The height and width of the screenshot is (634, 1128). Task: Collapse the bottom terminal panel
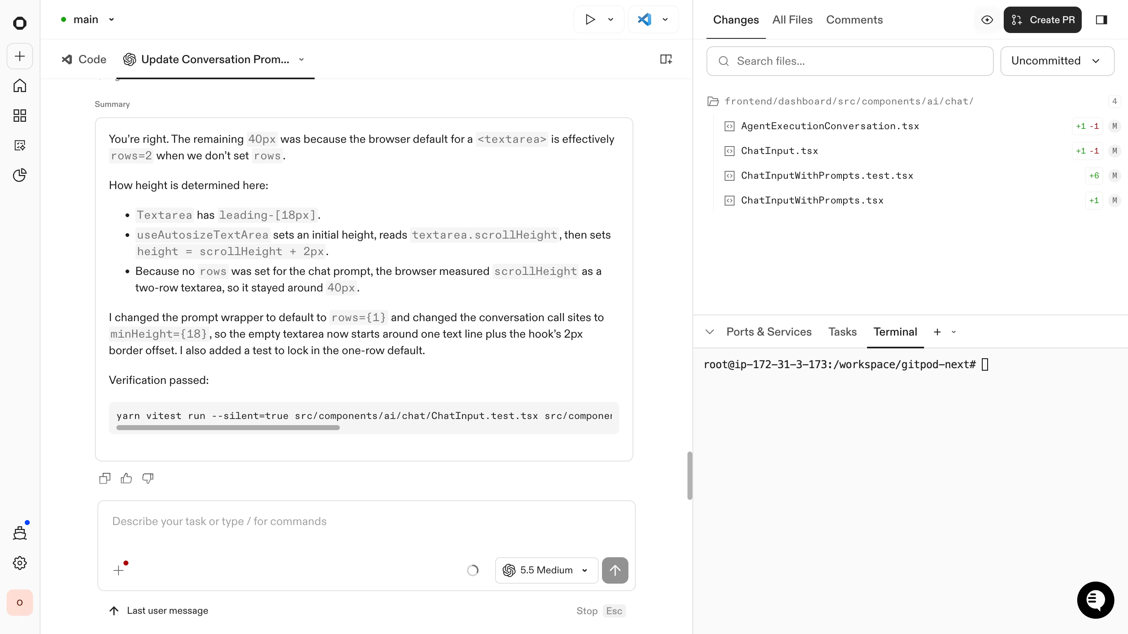710,332
